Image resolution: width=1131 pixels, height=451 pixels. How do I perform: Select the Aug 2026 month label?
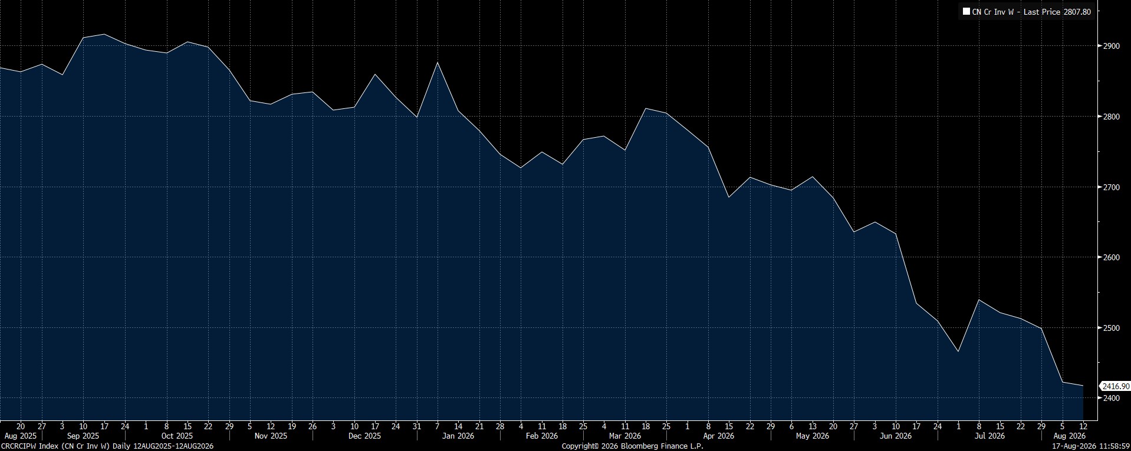click(x=1070, y=436)
